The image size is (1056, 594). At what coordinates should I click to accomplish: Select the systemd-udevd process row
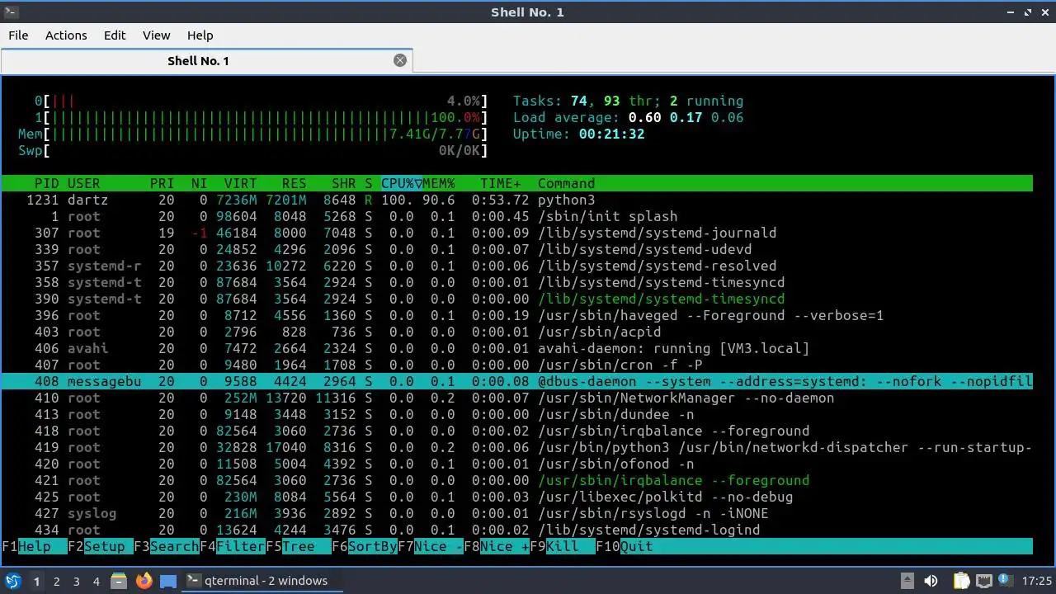click(x=517, y=249)
